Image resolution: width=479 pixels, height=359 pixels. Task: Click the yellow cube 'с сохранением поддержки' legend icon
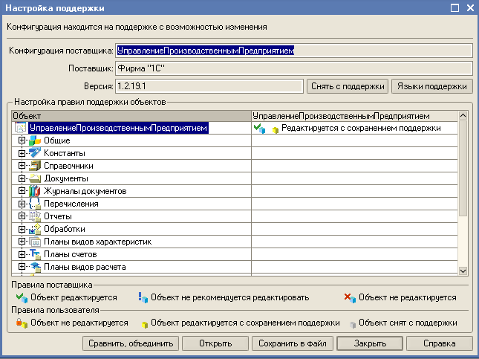(x=145, y=325)
